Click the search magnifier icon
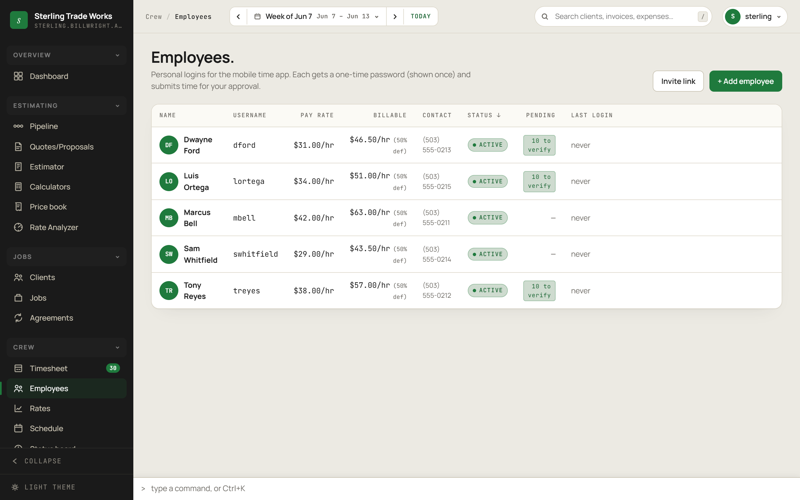This screenshot has width=800, height=500. [x=545, y=17]
